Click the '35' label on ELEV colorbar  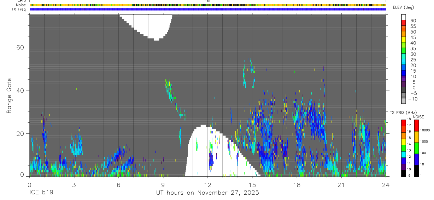[x=413, y=49]
